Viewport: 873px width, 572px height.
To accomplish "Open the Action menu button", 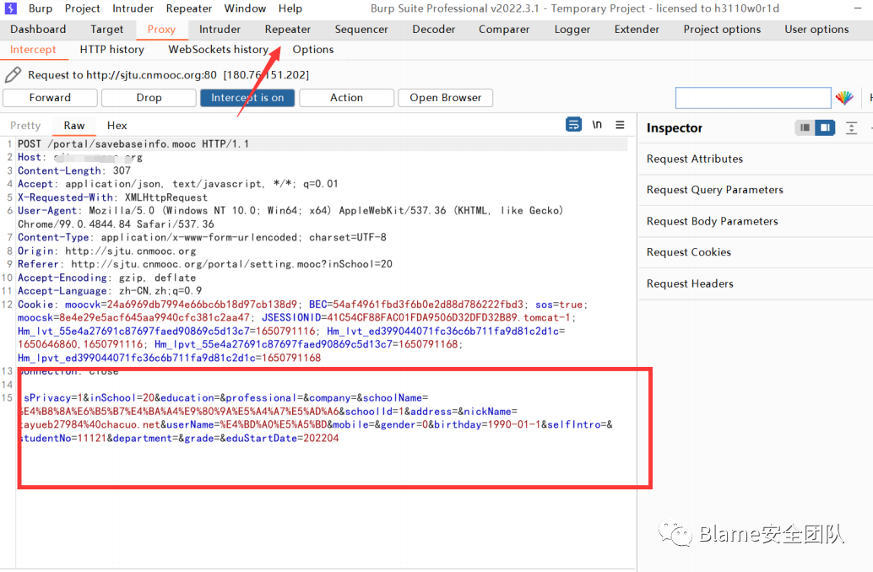I will [x=346, y=97].
